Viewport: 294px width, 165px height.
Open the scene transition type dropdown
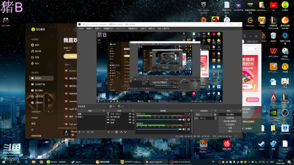[204, 114]
